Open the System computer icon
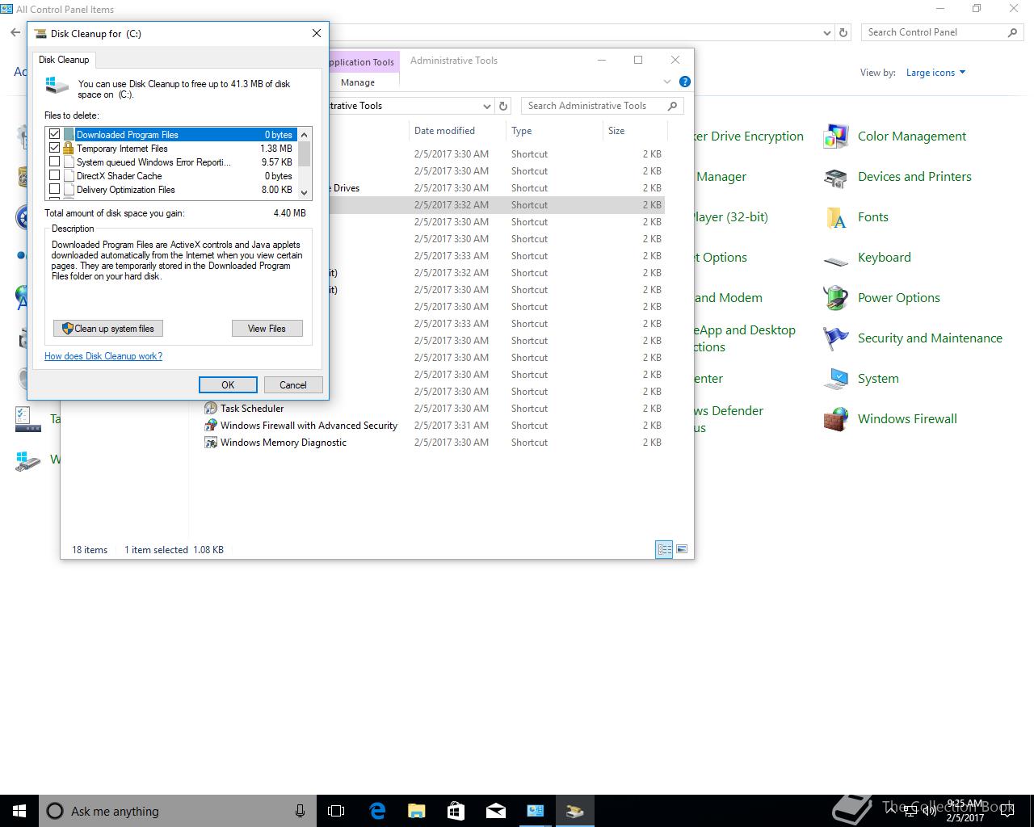Screen dimensions: 1034x827 coord(835,379)
